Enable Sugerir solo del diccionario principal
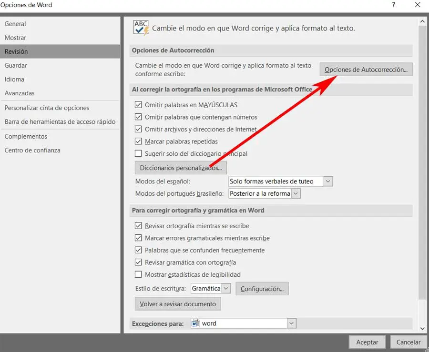Viewport: 429px width, 352px height. click(x=138, y=153)
